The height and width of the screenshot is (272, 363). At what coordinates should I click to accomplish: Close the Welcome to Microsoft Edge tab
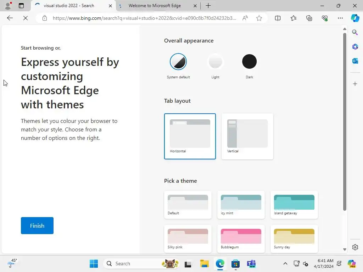tap(195, 6)
